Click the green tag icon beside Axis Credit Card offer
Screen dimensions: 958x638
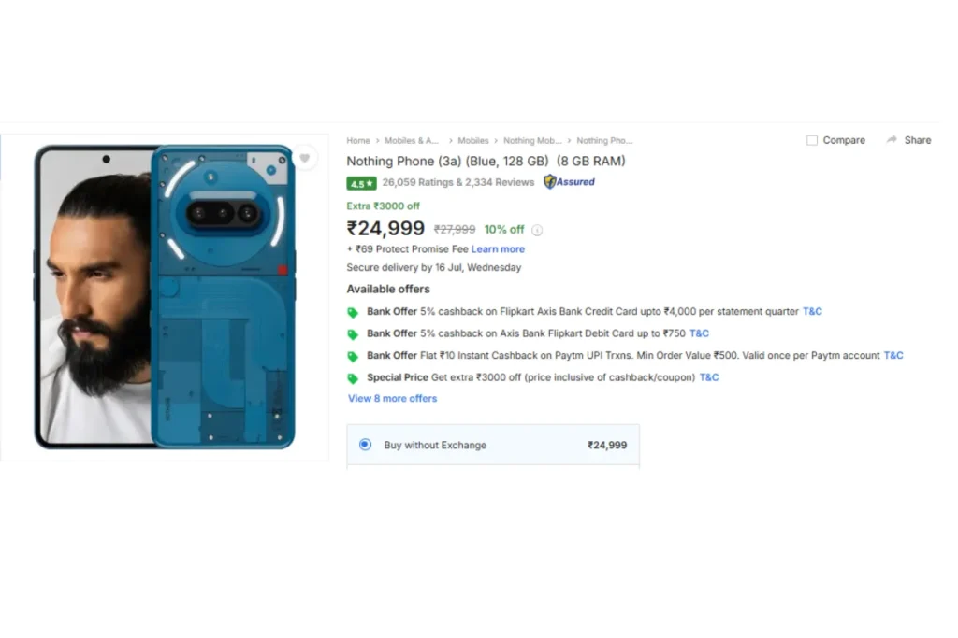[353, 313]
